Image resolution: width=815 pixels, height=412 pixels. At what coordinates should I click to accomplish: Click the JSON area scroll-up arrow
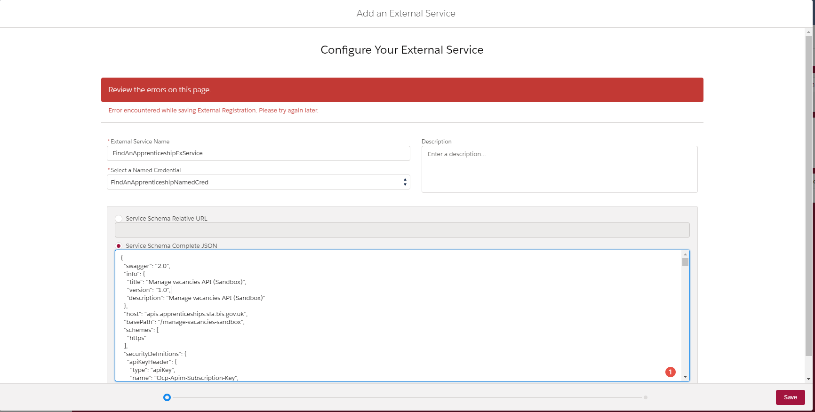click(x=685, y=254)
